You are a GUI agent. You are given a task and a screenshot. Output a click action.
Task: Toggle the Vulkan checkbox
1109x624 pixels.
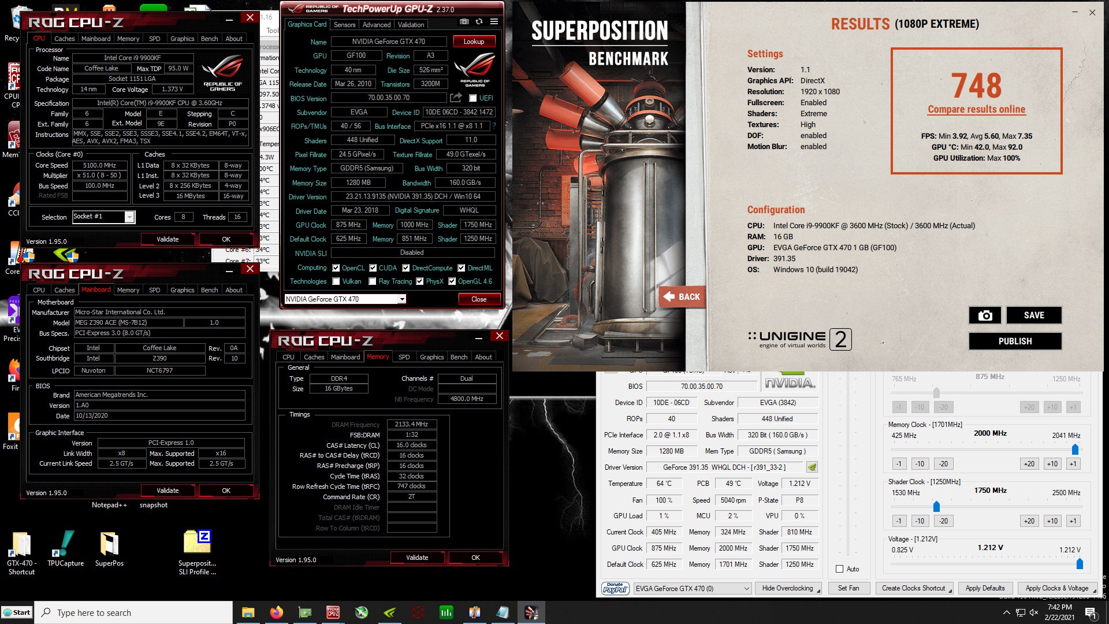tap(336, 281)
